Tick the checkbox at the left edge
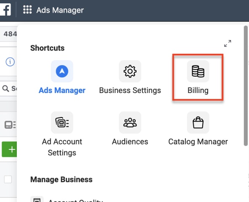The height and width of the screenshot is (202, 249). click(8, 179)
